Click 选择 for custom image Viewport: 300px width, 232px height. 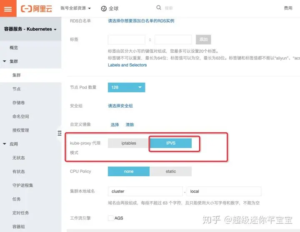pyautogui.click(x=115, y=125)
